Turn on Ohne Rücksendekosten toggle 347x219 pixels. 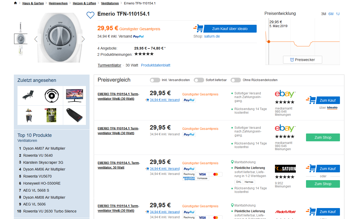(236, 80)
